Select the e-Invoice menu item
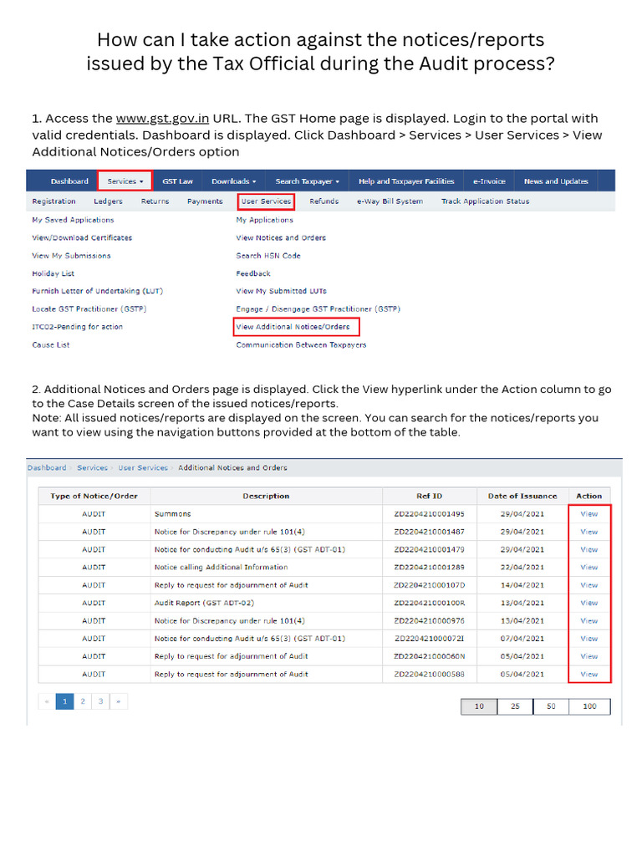Screen dimensions: 642x856 489,181
